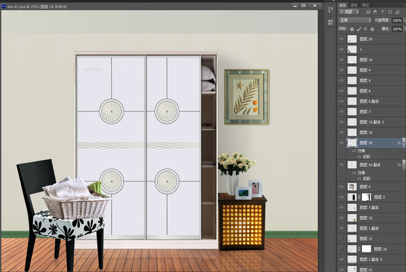This screenshot has height=272, width=406.
Task: Hide layer 图层 15 副本 2
Action: (x=341, y=122)
